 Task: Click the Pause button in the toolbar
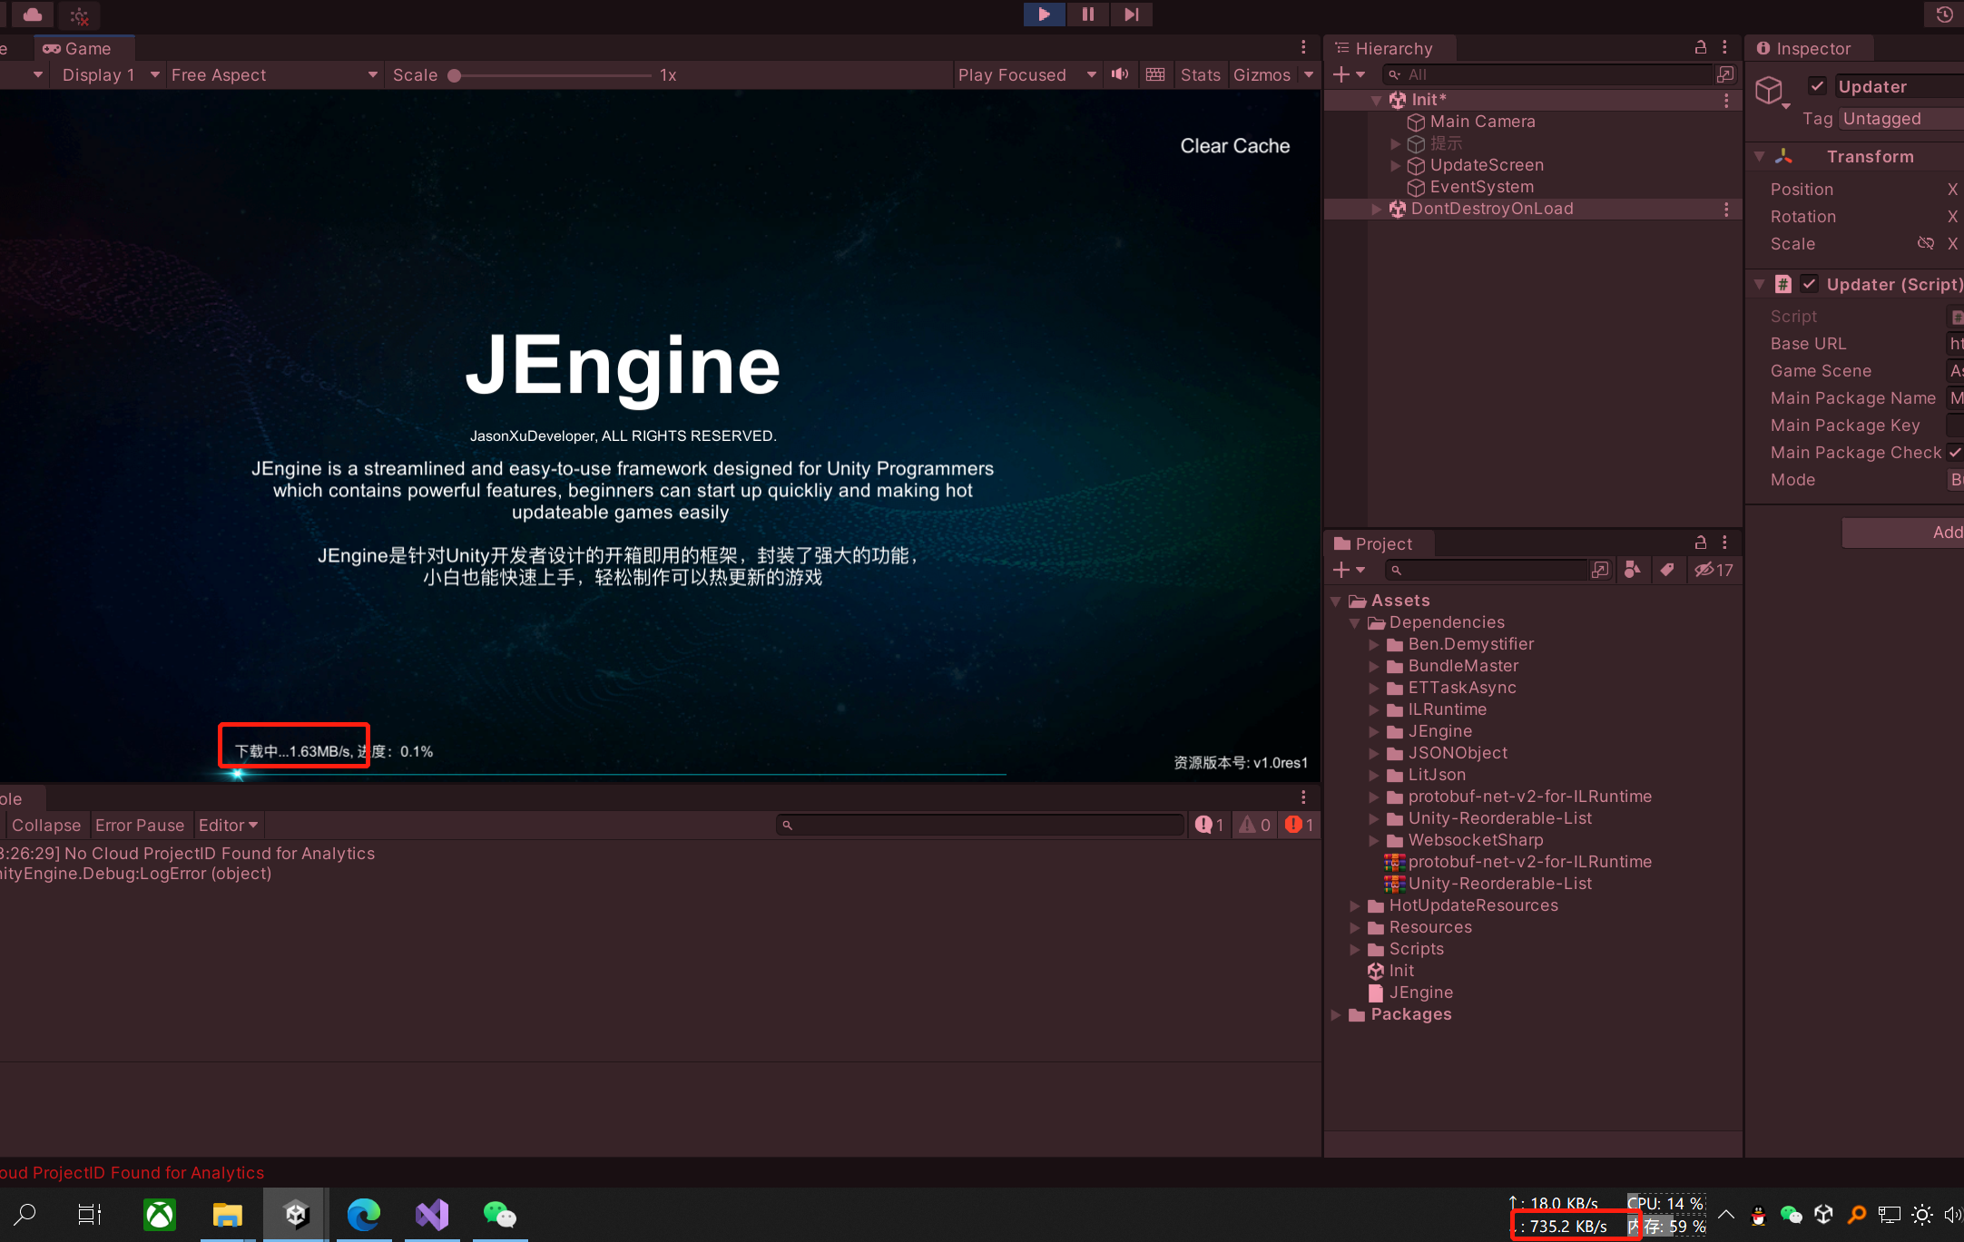[x=1087, y=15]
